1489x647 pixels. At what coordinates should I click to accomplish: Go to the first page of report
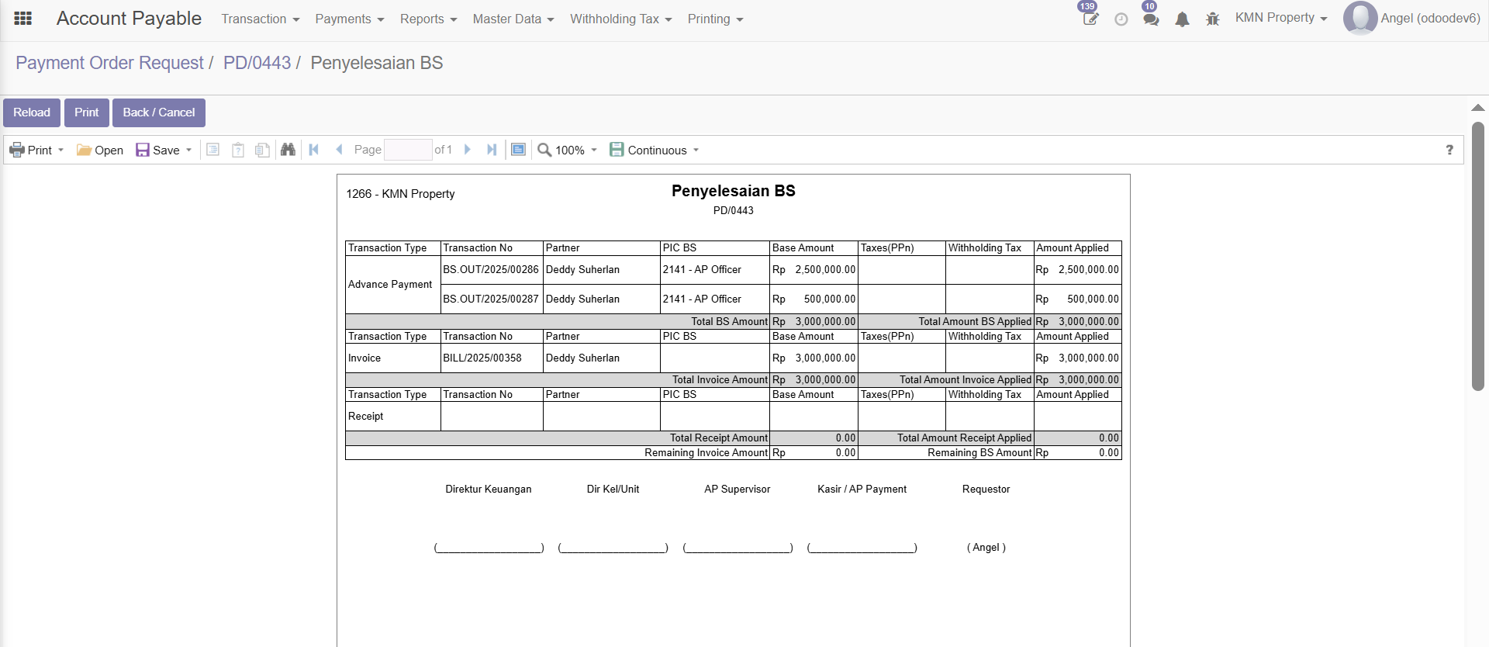pyautogui.click(x=314, y=150)
